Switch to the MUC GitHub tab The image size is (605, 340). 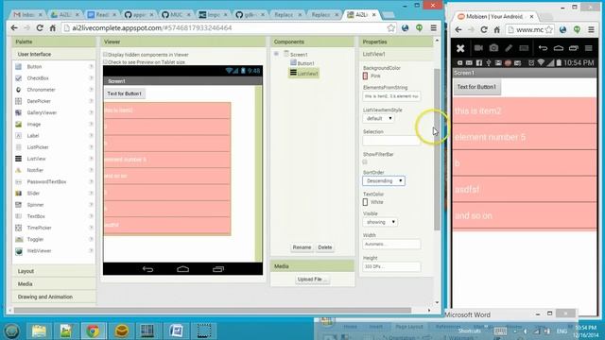pyautogui.click(x=176, y=15)
